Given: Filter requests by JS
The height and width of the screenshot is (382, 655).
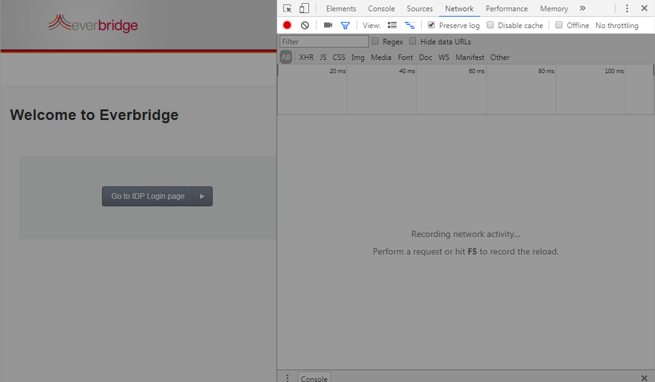Looking at the screenshot, I should pyautogui.click(x=323, y=57).
